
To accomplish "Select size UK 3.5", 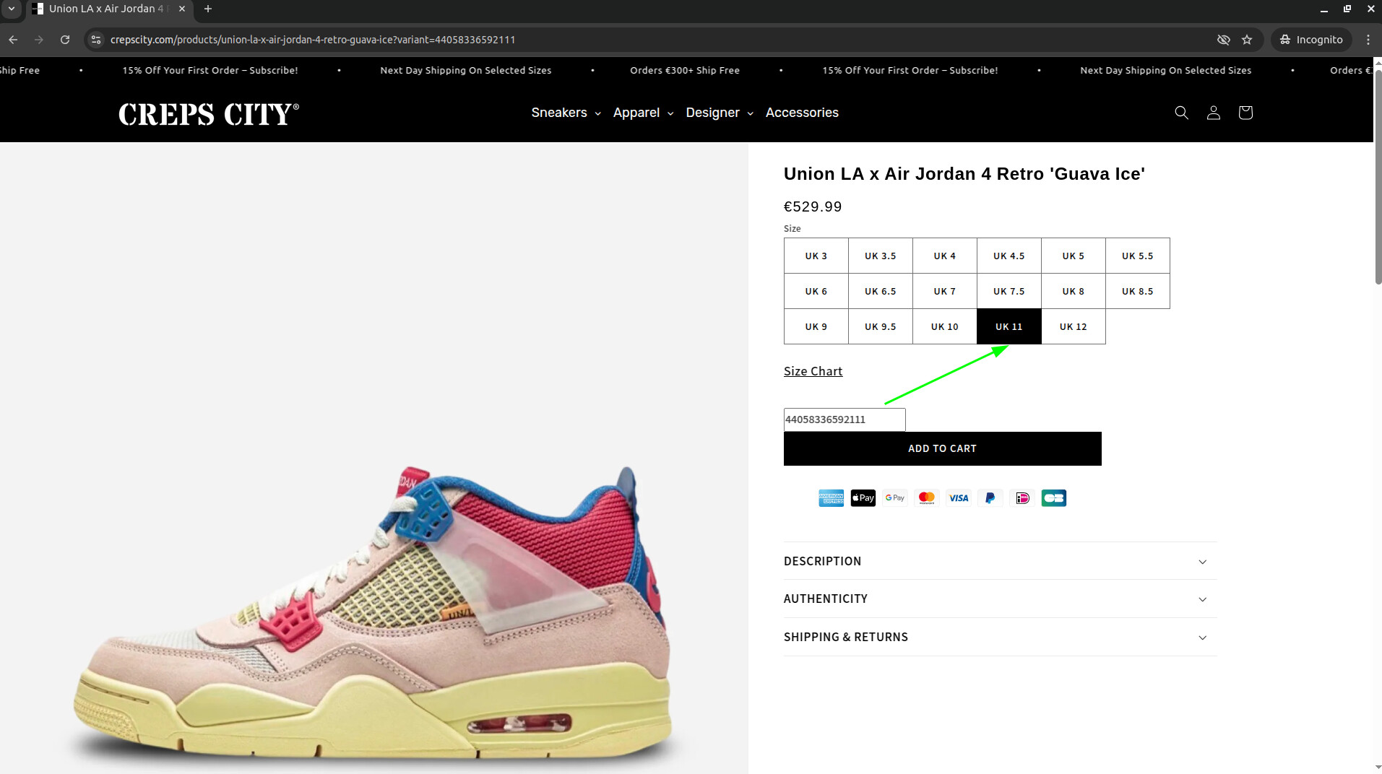I will (880, 256).
